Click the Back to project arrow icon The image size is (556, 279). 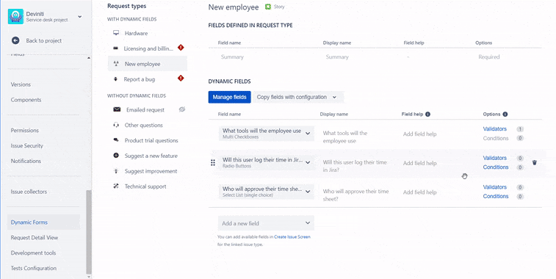coord(15,40)
